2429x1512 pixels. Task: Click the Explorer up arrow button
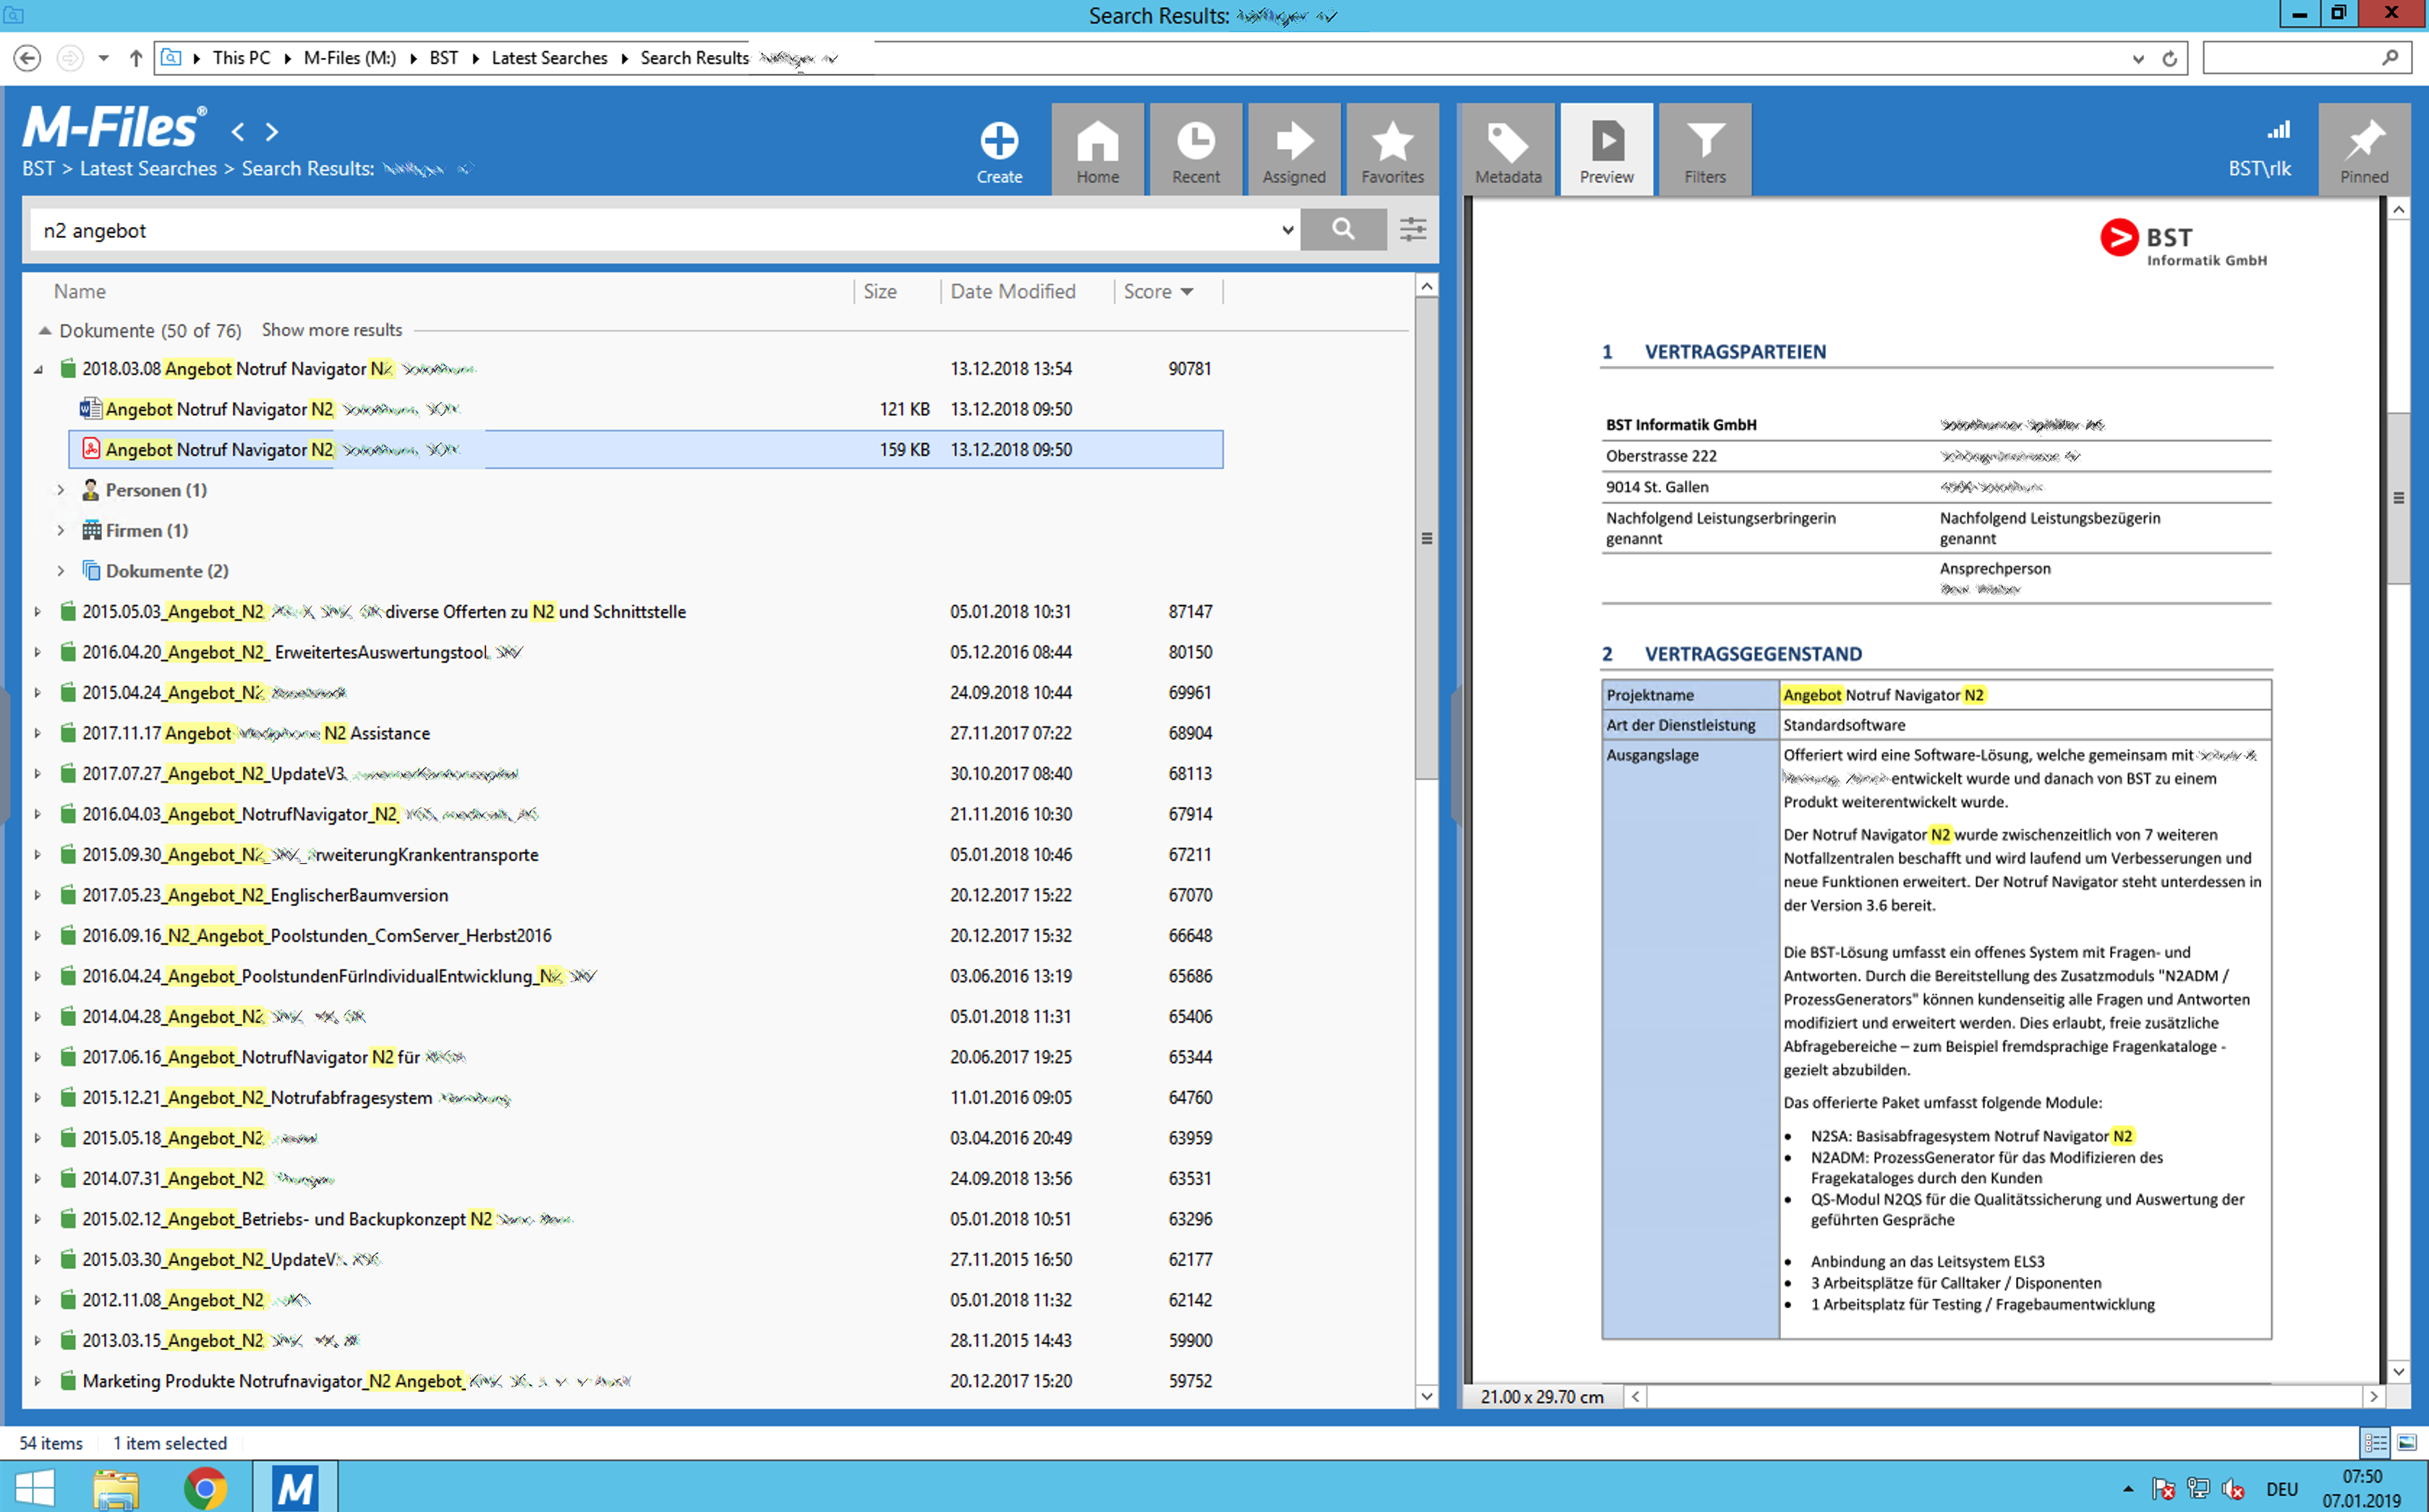136,58
